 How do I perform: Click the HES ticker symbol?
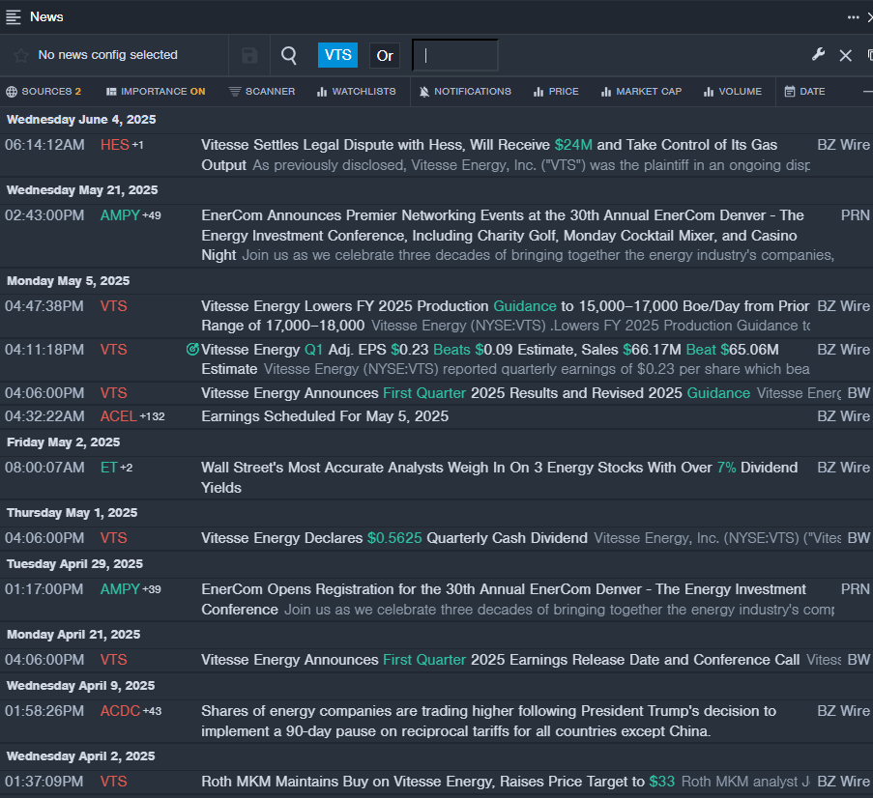click(115, 145)
